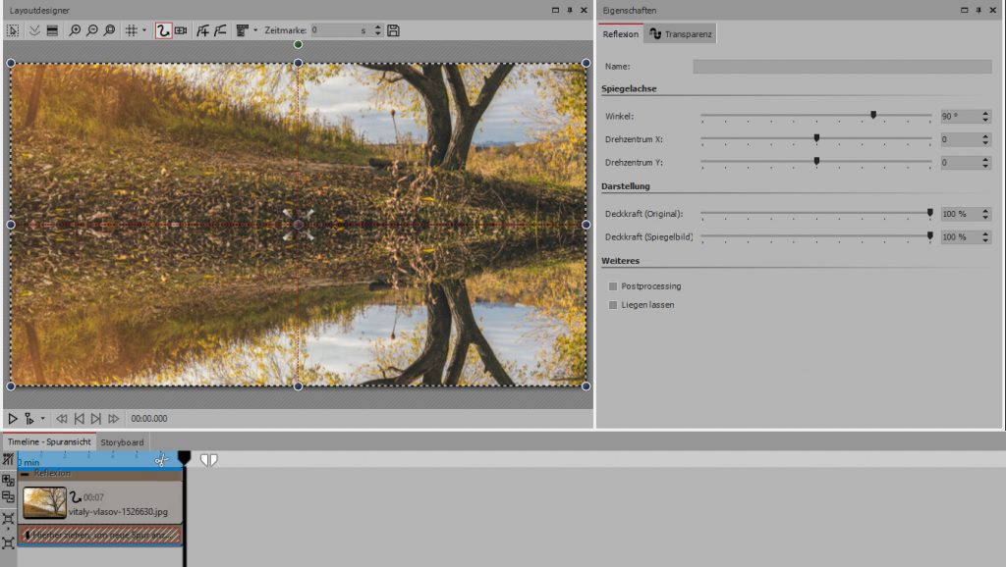Click the zoom in magnifier icon

click(x=76, y=31)
